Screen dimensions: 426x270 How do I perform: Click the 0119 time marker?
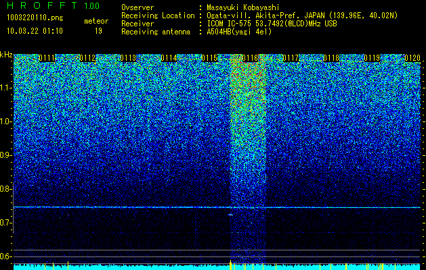(x=372, y=58)
